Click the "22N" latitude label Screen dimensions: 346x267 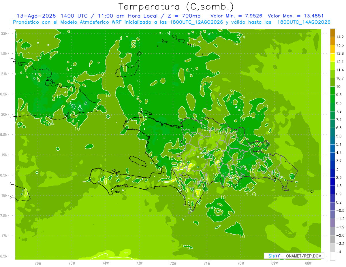5,33
